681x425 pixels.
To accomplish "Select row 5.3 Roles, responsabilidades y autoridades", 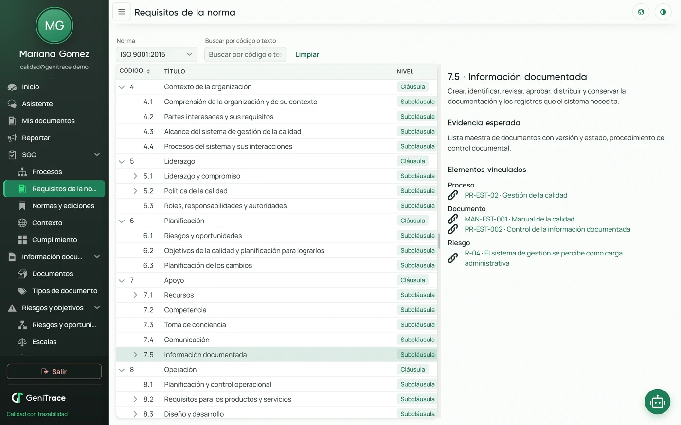I will 276,206.
